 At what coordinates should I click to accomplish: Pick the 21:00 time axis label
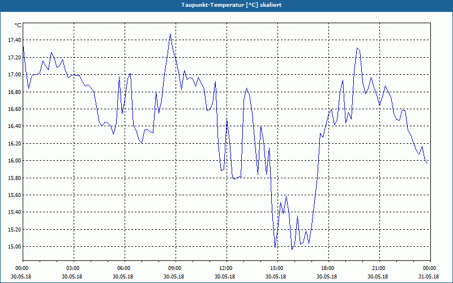pos(378,268)
